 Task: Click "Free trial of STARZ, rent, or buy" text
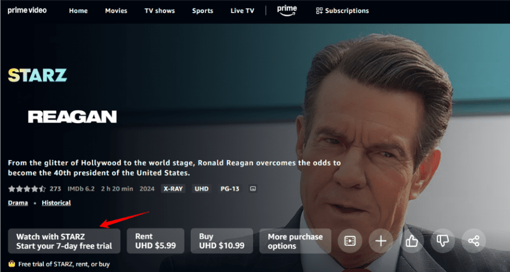tap(64, 264)
